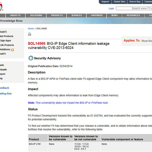The height and width of the screenshot is (152, 152).
Task: Follow the Home breadcrumb link
Action: tap(31, 28)
